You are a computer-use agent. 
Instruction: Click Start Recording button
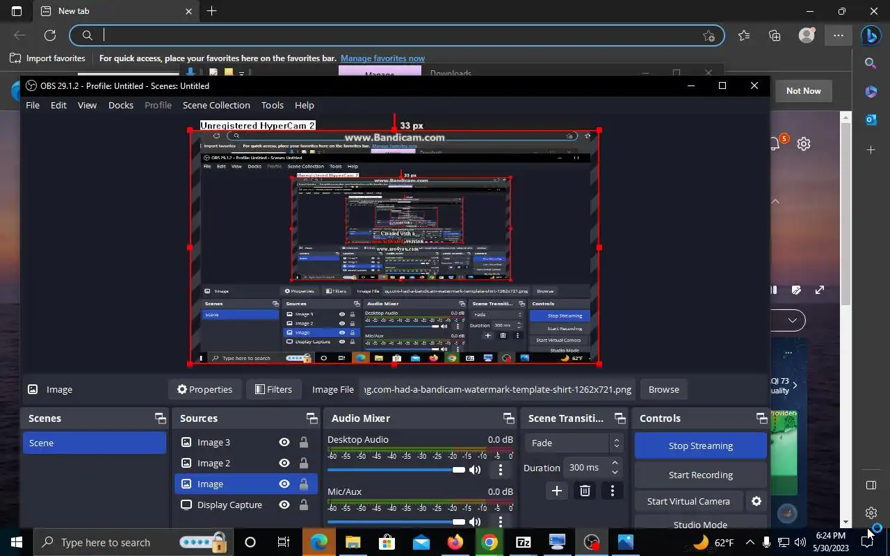701,475
